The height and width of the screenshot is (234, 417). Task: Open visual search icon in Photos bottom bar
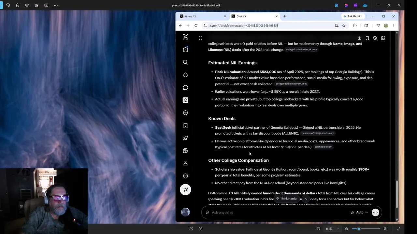pyautogui.click(x=191, y=229)
